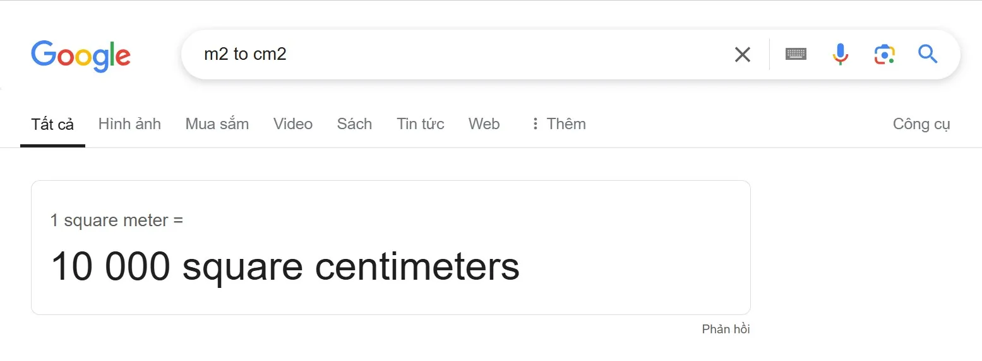
Task: Click the '1 square meter =' label
Action: (117, 221)
